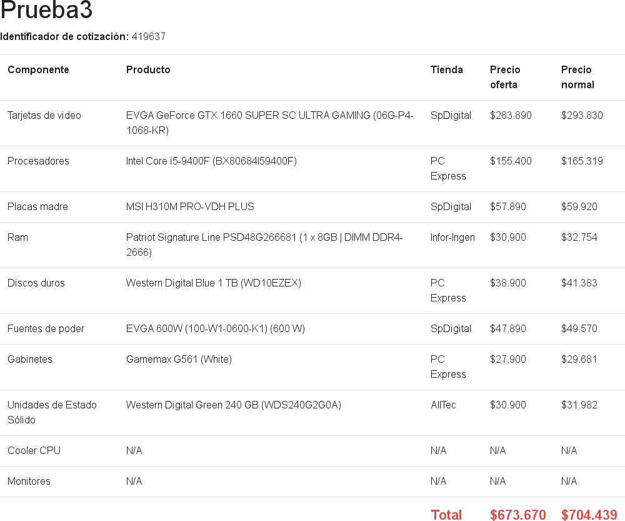Click the $57.890 offer price
The height and width of the screenshot is (521, 625).
coord(507,206)
